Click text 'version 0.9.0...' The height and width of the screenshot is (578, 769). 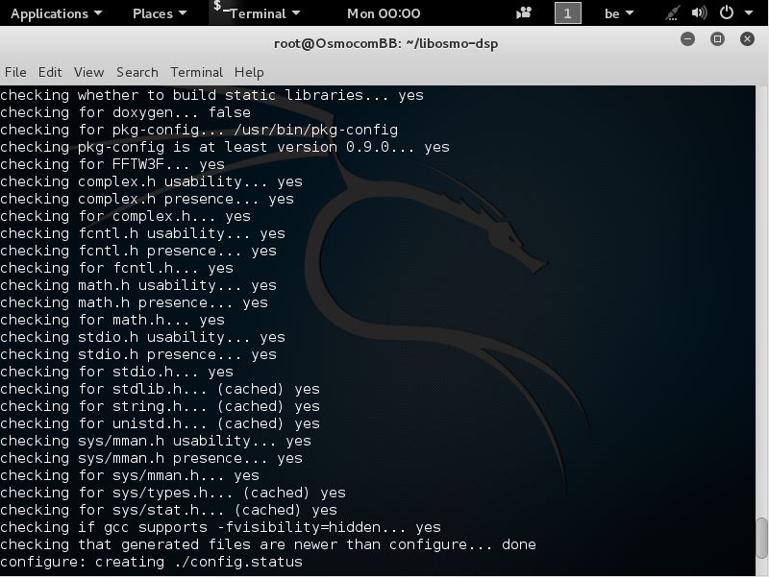point(346,147)
